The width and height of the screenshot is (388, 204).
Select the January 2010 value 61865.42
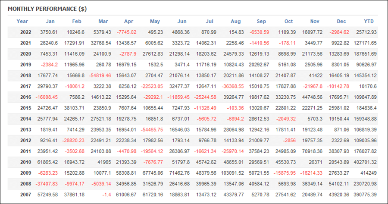click(x=47, y=163)
